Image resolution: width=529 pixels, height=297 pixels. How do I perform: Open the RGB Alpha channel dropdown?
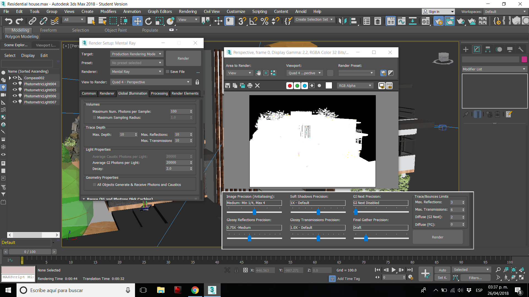click(355, 86)
